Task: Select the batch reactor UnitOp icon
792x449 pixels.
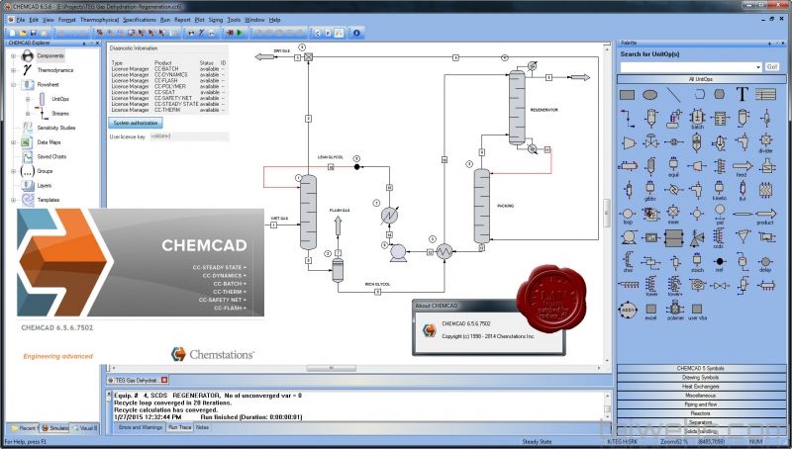Action: (x=696, y=119)
